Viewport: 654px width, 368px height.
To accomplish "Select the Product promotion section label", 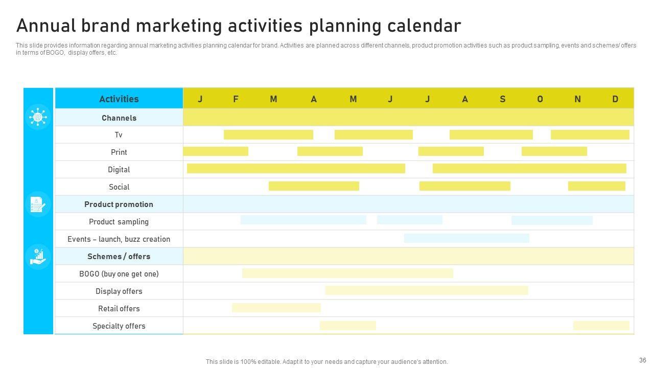I will pyautogui.click(x=119, y=204).
